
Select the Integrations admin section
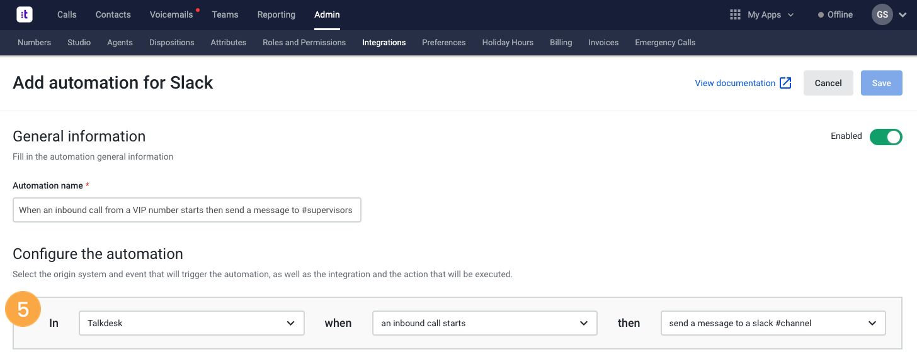click(x=384, y=43)
